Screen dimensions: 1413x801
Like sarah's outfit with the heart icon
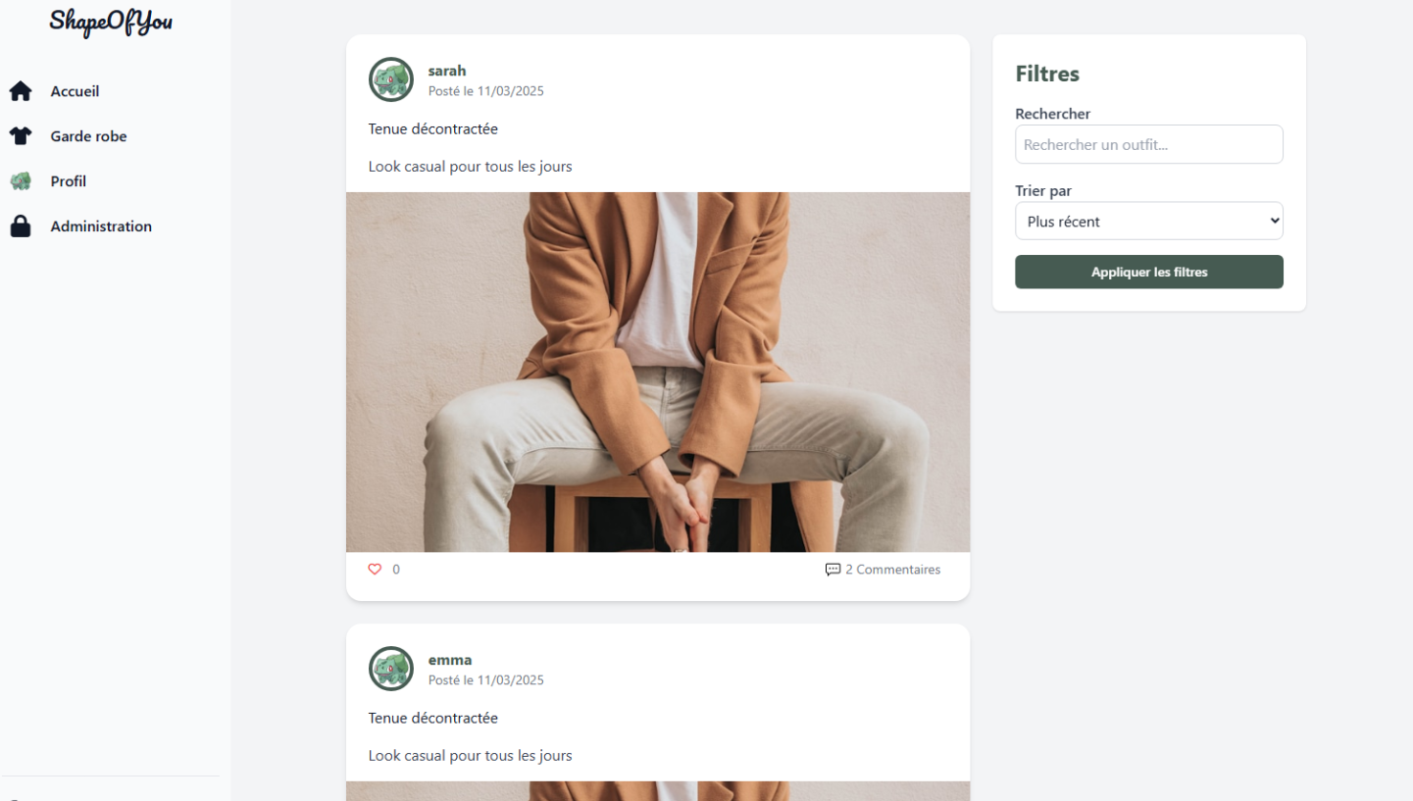click(x=375, y=570)
